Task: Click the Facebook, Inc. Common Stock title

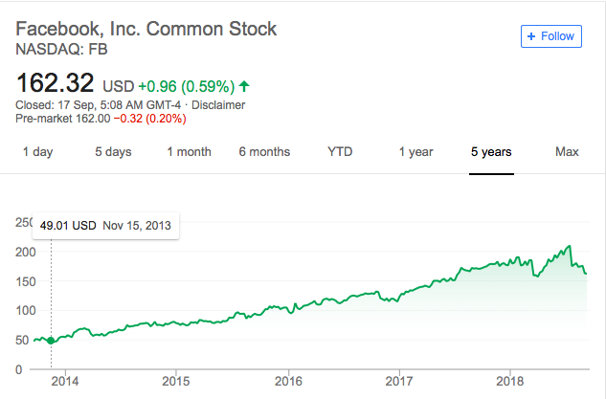Action: pos(146,28)
